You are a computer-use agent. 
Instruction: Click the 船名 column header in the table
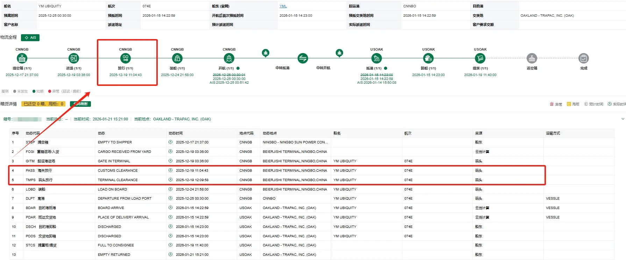coord(337,133)
